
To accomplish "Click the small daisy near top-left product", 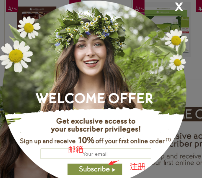I will tap(29, 28).
